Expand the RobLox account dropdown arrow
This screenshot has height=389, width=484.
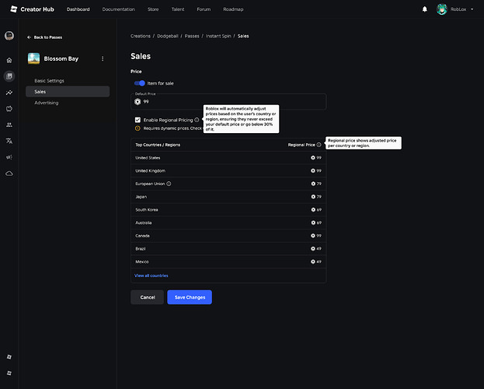click(x=472, y=9)
